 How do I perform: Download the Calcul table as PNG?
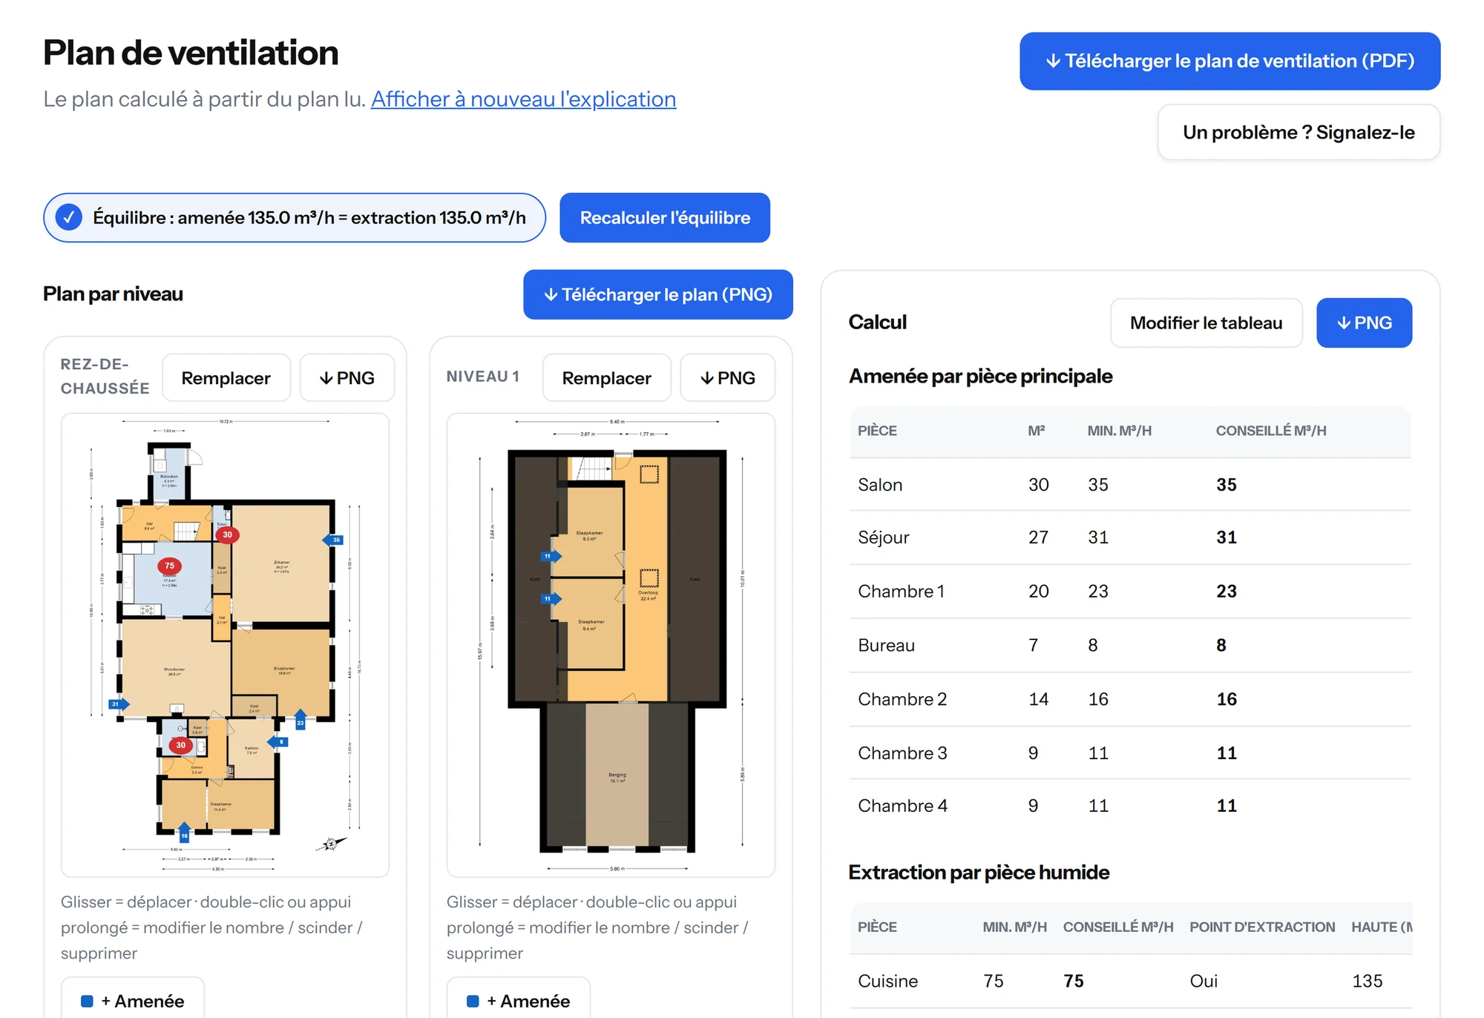point(1364,323)
